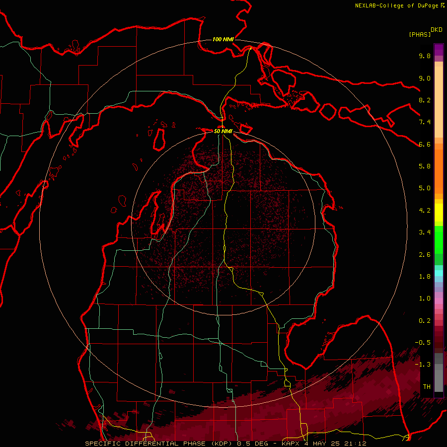Screen dimensions: 447x447
Task: Click the yellow segment of the color bar
Action: (x=439, y=213)
